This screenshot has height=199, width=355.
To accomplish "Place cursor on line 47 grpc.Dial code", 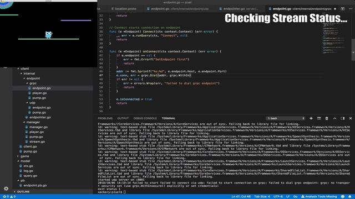I will click(154, 75).
